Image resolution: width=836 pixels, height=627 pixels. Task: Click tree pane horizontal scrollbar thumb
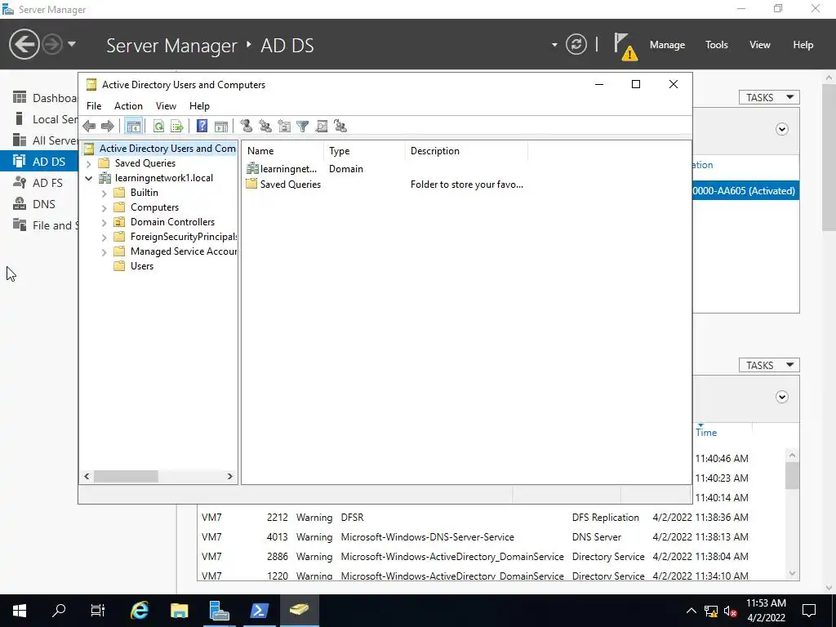coord(126,476)
